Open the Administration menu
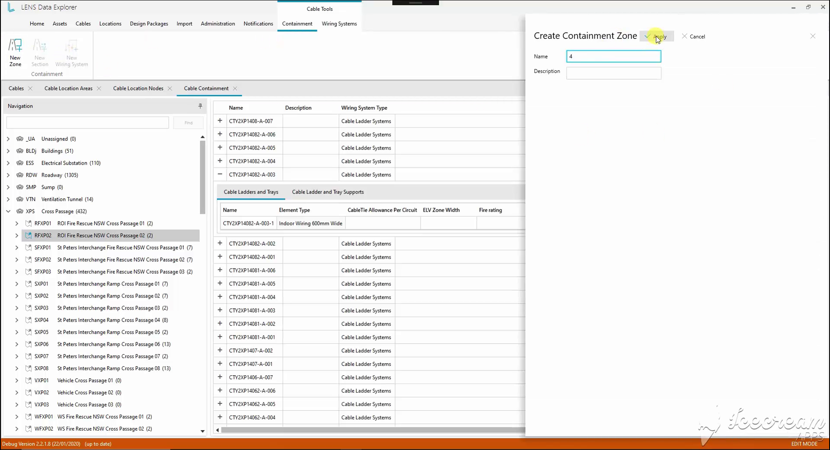The image size is (830, 450). click(x=218, y=24)
